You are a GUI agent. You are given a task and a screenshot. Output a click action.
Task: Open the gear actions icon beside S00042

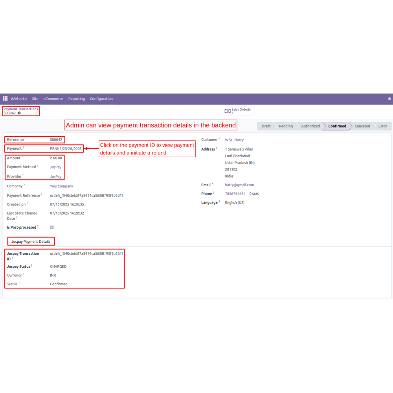pyautogui.click(x=19, y=113)
